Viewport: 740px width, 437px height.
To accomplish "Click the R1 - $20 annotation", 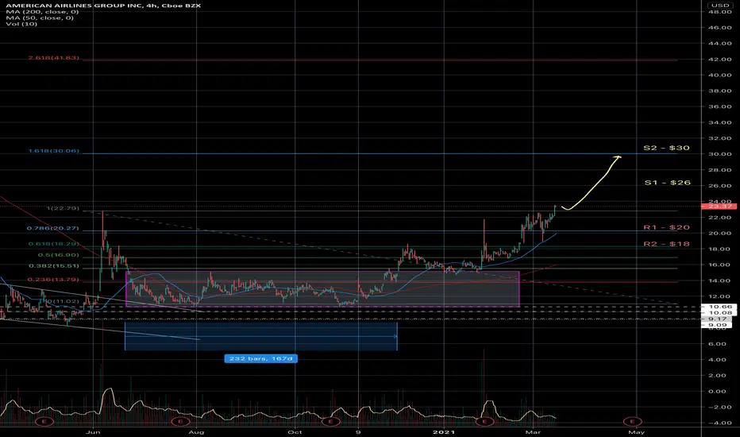I will (x=666, y=227).
